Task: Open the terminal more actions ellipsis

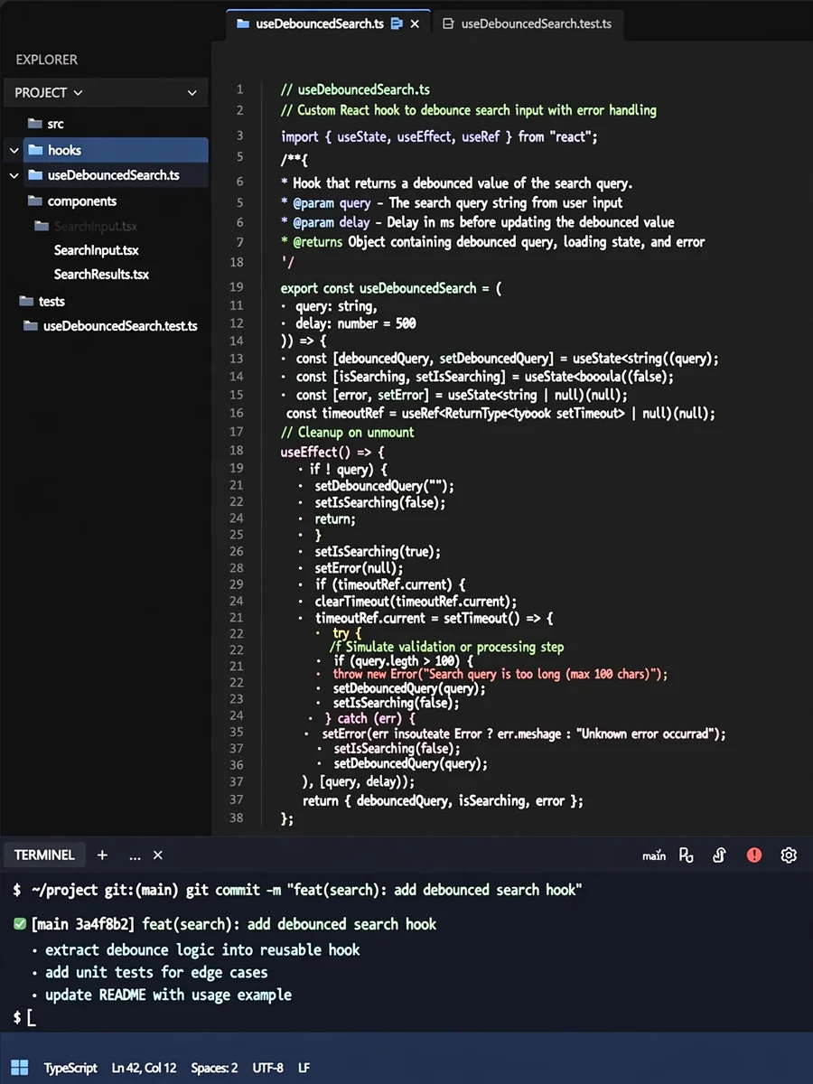Action: (x=135, y=855)
